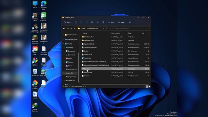Open the View dropdown menu
208x117 pixels.
(122, 22)
